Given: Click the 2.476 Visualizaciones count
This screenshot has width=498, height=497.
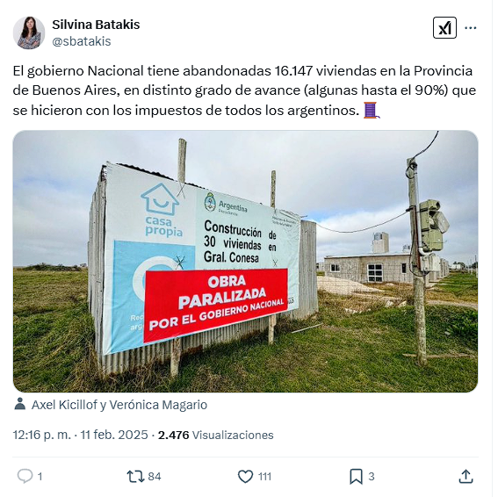Looking at the screenshot, I should pyautogui.click(x=216, y=435).
